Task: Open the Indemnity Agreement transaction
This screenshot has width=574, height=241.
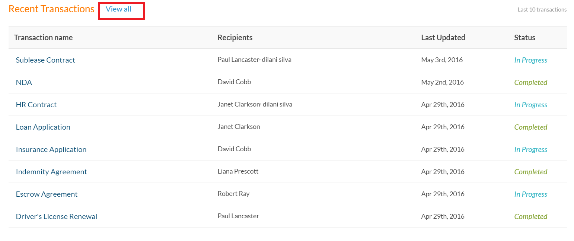Action: click(51, 172)
